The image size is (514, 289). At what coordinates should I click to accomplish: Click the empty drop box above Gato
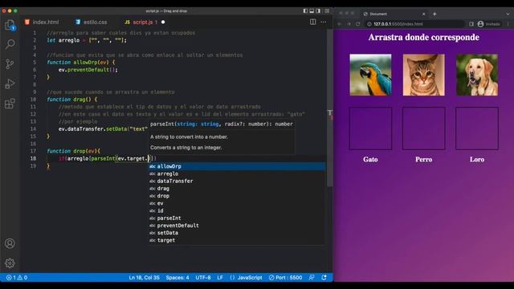coord(370,128)
